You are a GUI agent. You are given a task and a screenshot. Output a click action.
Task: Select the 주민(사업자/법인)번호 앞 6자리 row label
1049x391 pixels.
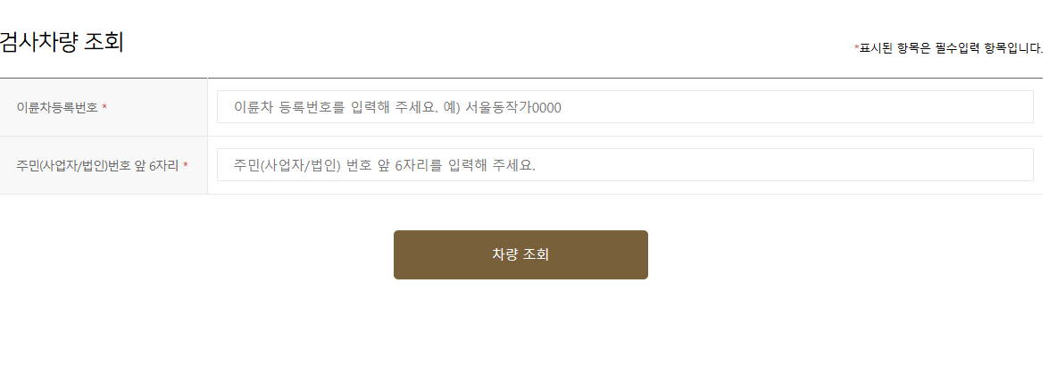97,165
